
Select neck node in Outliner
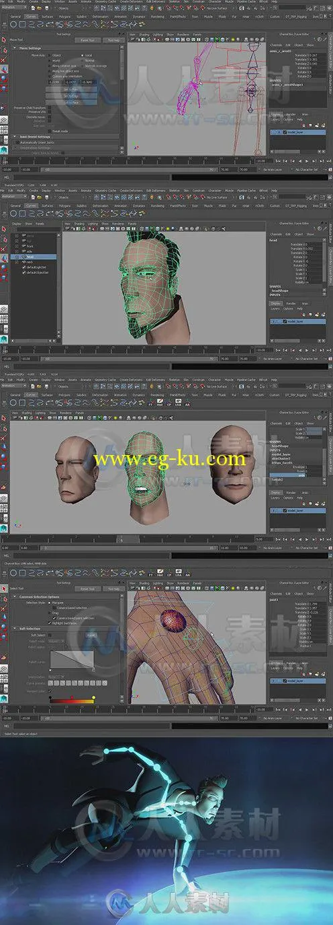(x=30, y=262)
